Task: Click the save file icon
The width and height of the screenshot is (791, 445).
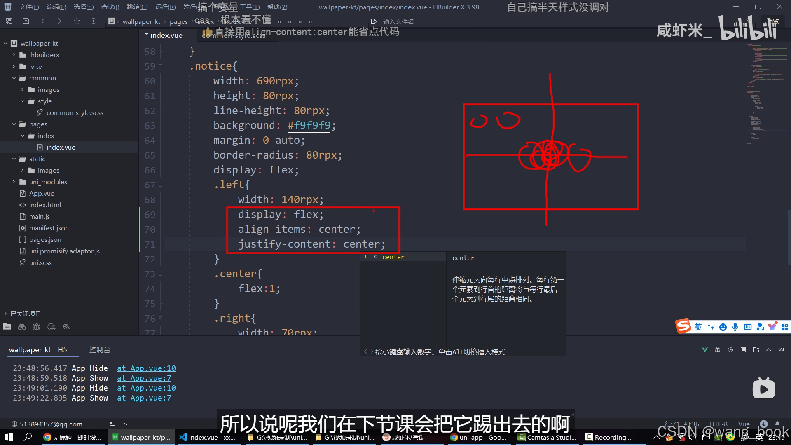Action: [x=26, y=21]
